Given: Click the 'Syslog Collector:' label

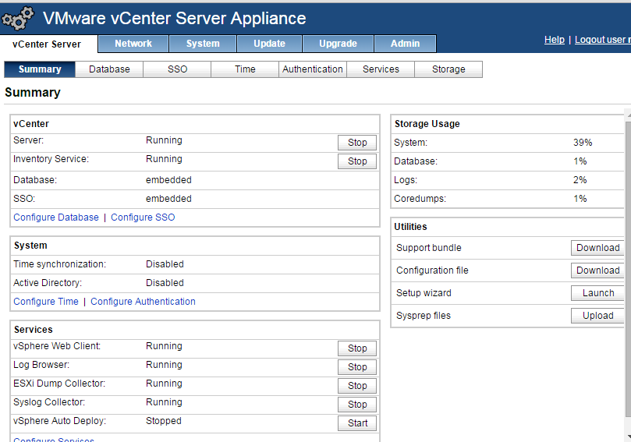Looking at the screenshot, I should point(49,402).
